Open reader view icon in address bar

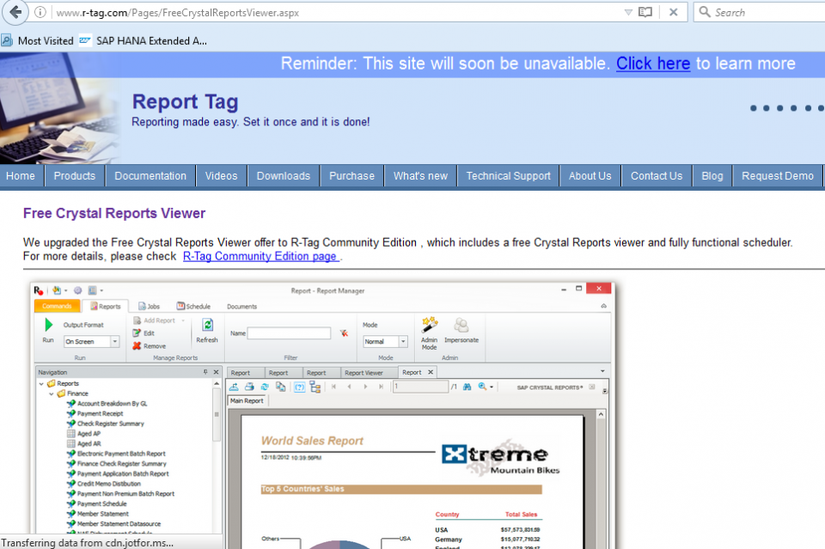[645, 12]
